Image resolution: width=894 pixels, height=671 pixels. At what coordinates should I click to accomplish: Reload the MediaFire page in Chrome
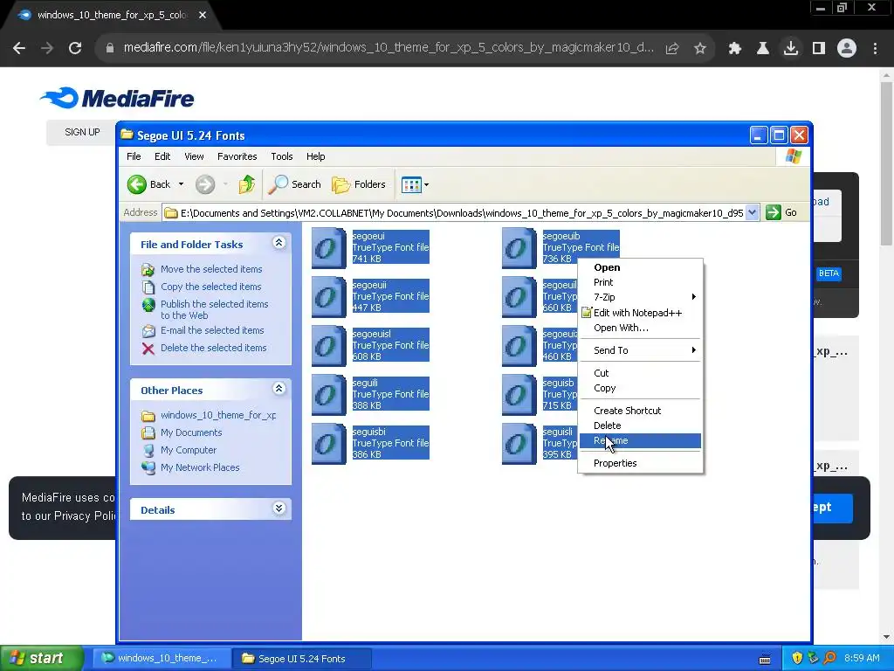(x=75, y=48)
